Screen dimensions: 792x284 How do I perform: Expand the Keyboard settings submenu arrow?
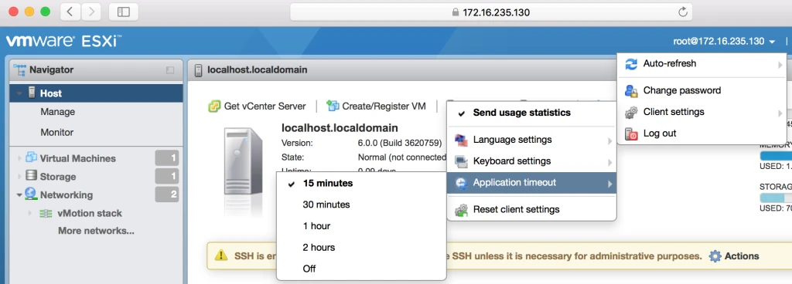point(610,162)
